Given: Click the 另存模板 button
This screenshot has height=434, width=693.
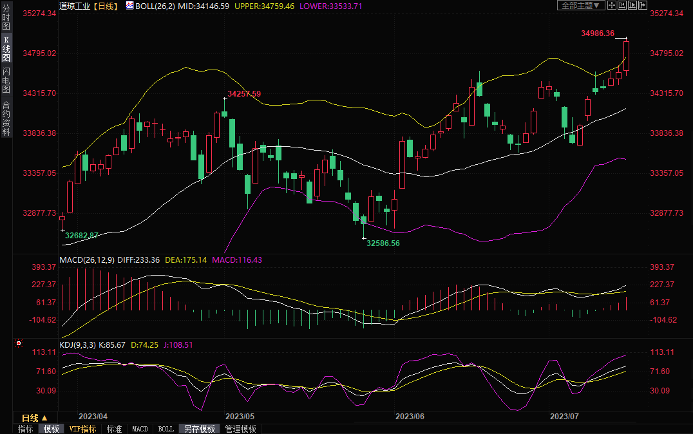Looking at the screenshot, I should (x=199, y=429).
